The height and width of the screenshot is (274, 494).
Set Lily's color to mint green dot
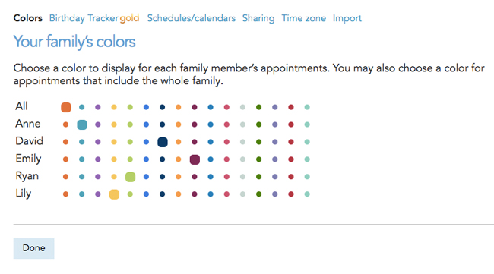coord(307,194)
